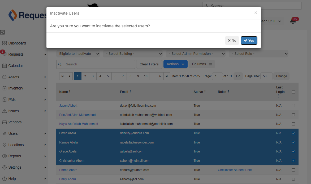Check the Jason Abbott row checkbox
311x184 pixels.
click(x=293, y=106)
